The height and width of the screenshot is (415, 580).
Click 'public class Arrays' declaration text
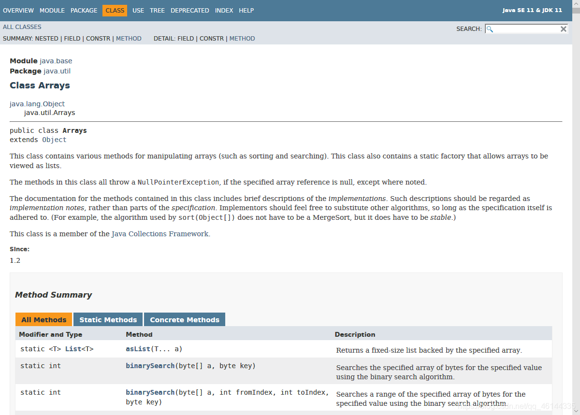(x=48, y=130)
